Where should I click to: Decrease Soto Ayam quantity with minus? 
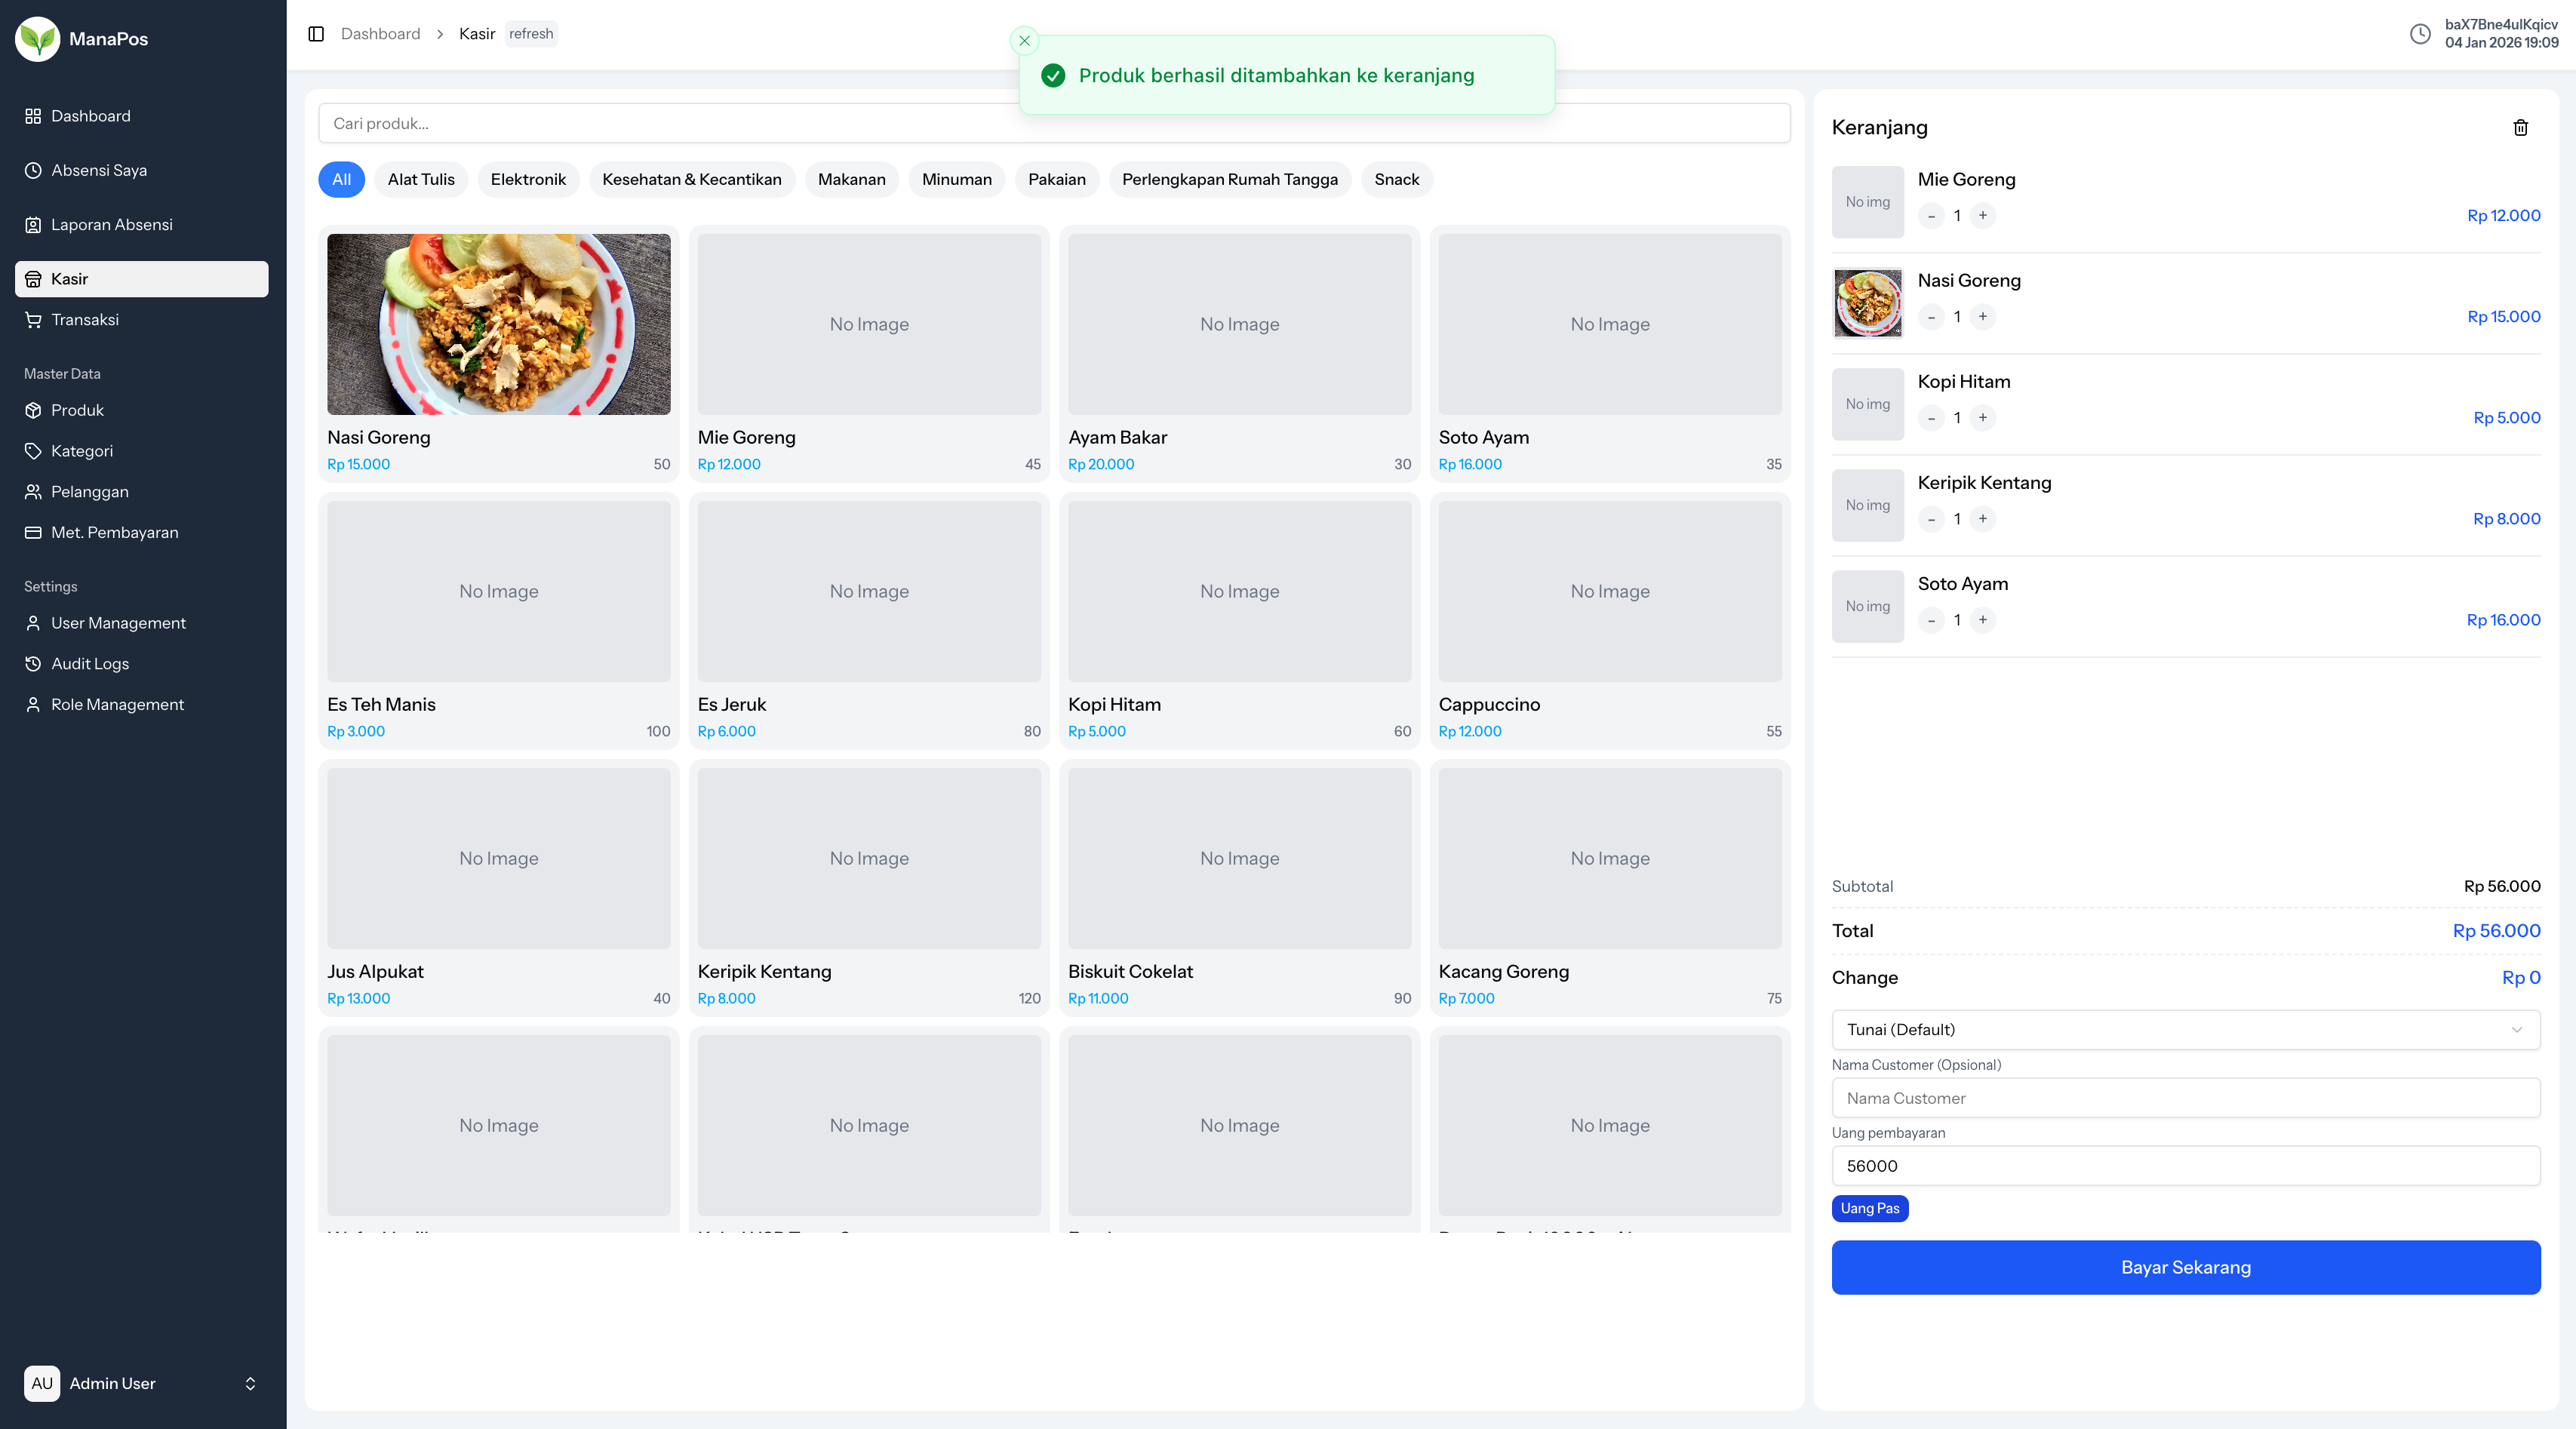point(1931,621)
